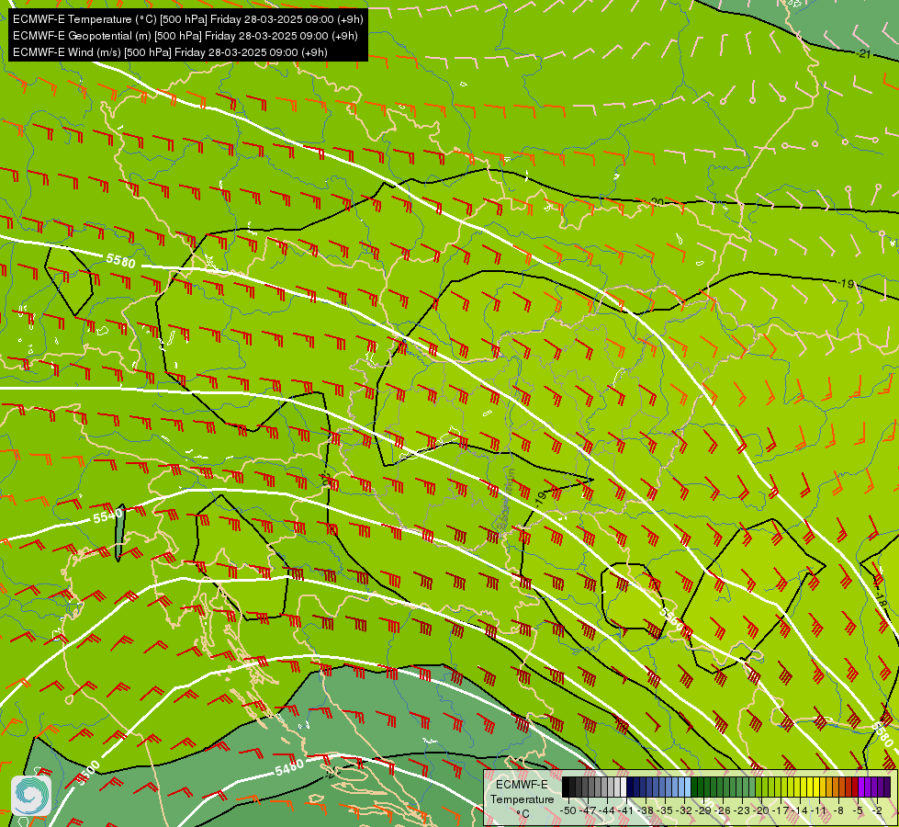Image resolution: width=899 pixels, height=827 pixels.
Task: Click the -29 legend tick label
Action: (x=703, y=810)
